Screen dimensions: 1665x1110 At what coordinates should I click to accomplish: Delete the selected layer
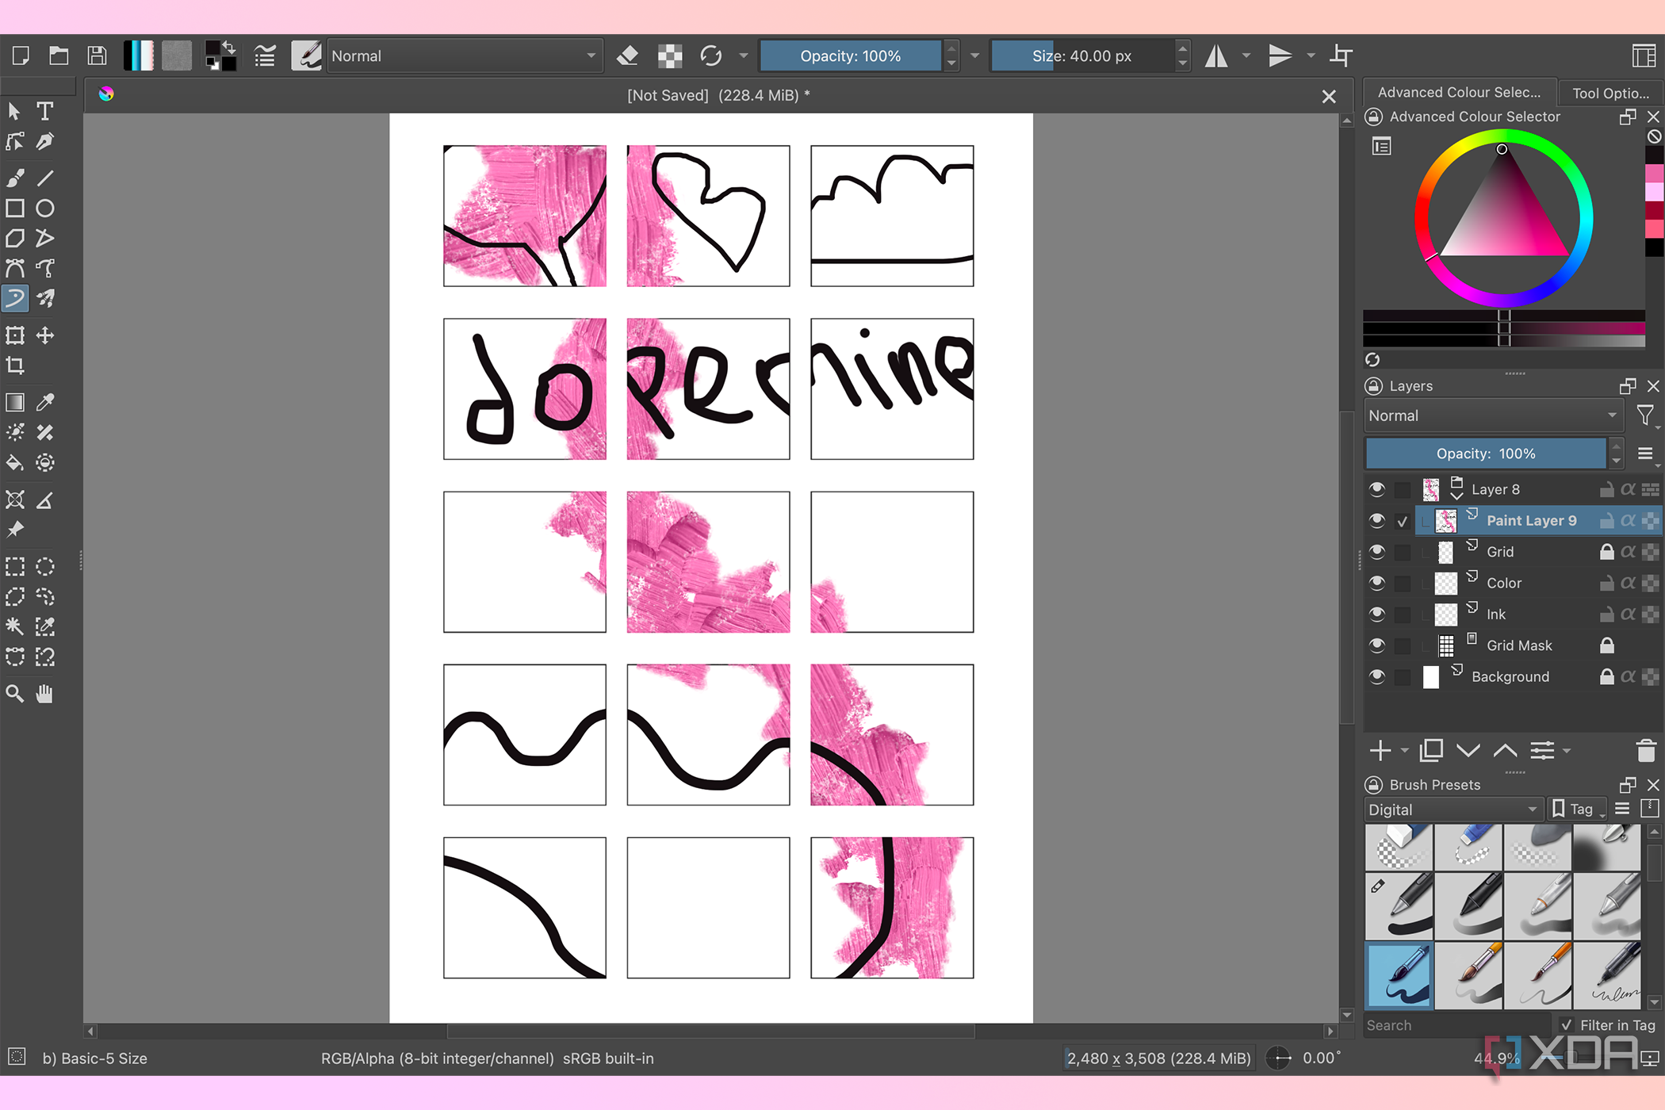1646,750
